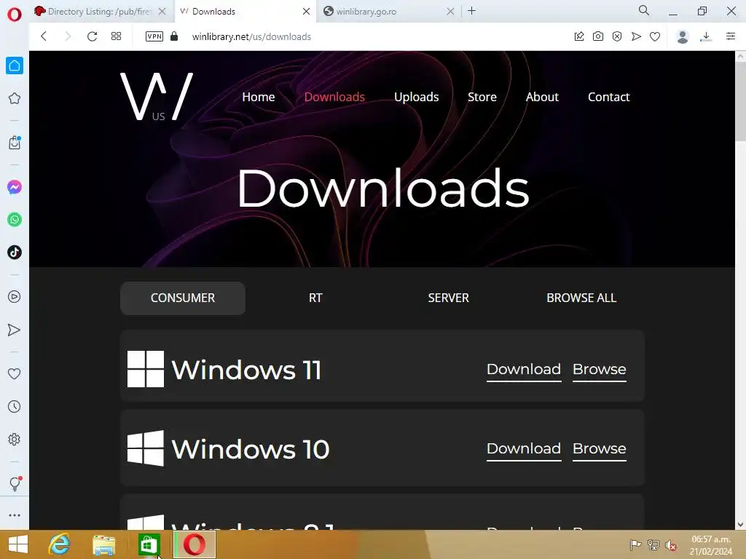Toggle the VPN badge in the address bar
Image resolution: width=746 pixels, height=559 pixels.
pyautogui.click(x=154, y=36)
